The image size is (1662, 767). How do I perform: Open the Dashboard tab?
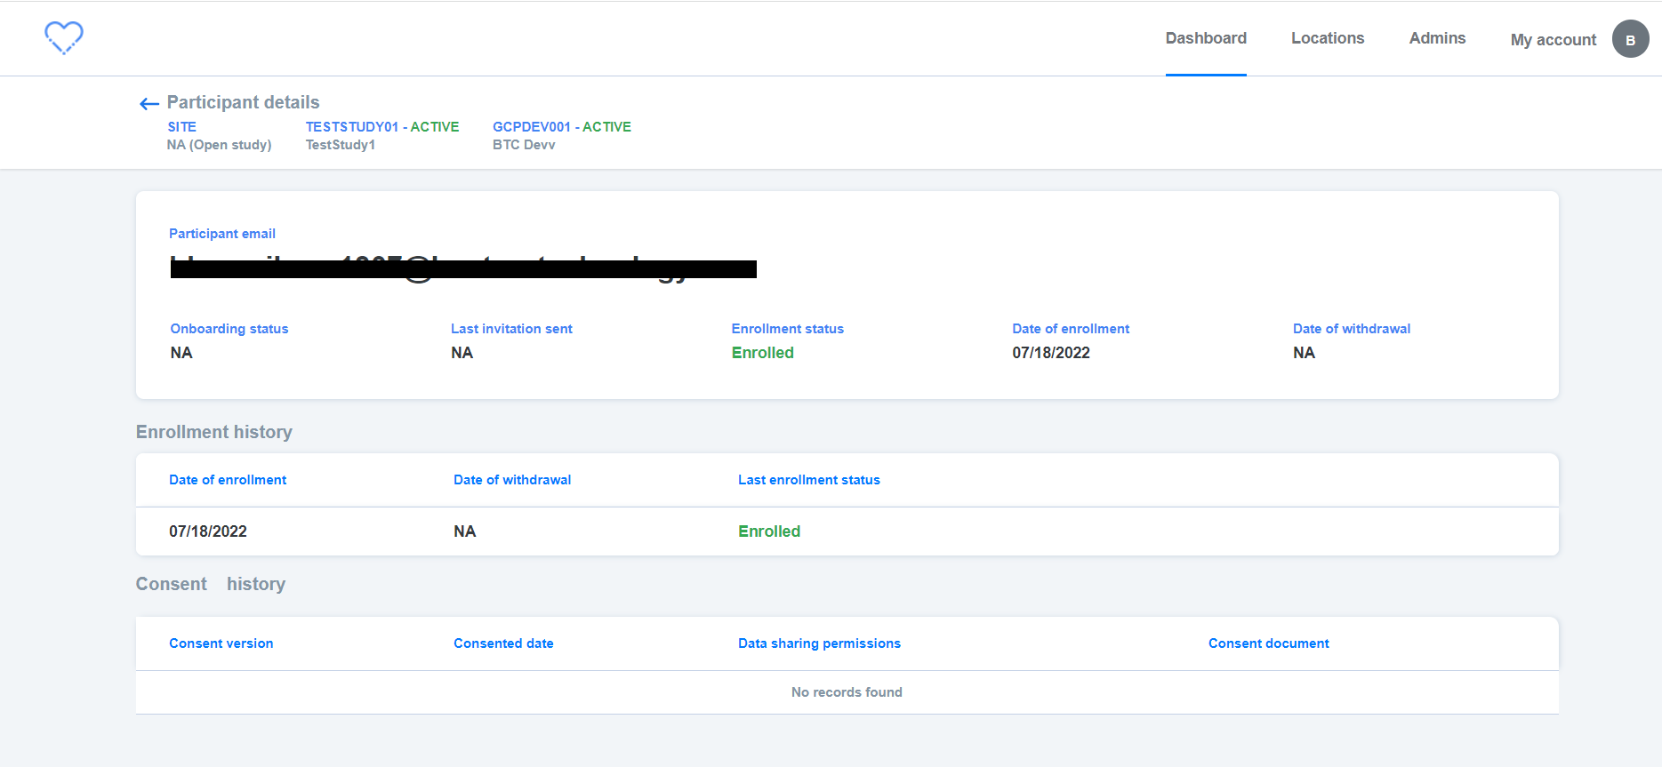coord(1206,38)
